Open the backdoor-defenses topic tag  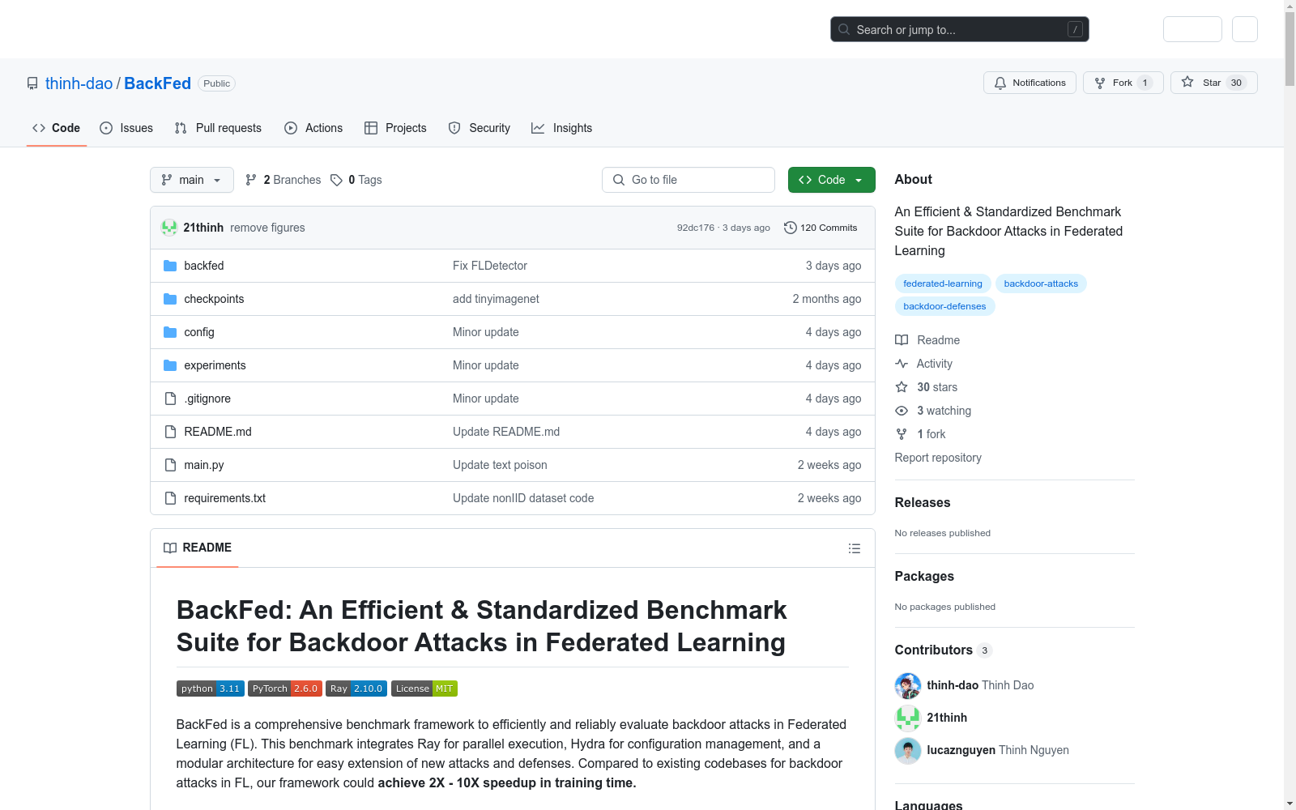click(x=944, y=306)
